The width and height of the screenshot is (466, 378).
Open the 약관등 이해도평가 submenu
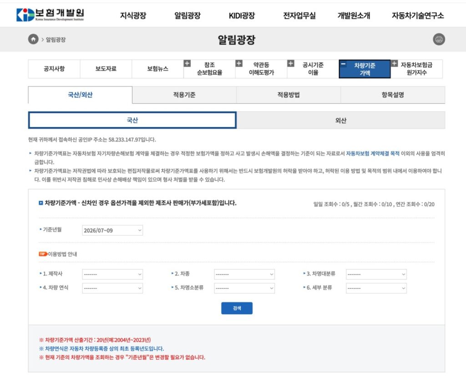click(x=261, y=69)
